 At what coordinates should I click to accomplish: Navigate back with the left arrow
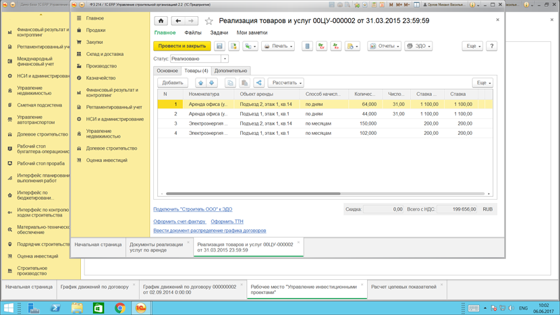[178, 21]
